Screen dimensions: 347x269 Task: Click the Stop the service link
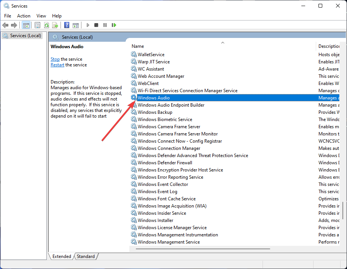(55, 59)
